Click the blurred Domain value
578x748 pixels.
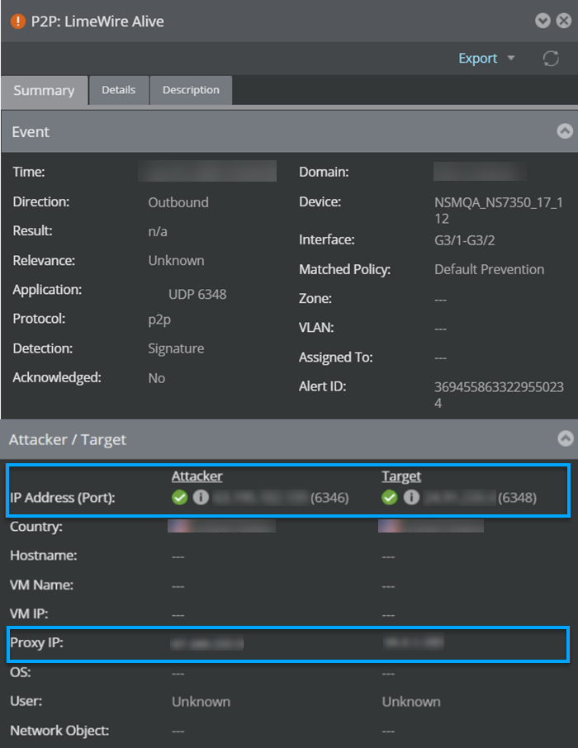(480, 171)
